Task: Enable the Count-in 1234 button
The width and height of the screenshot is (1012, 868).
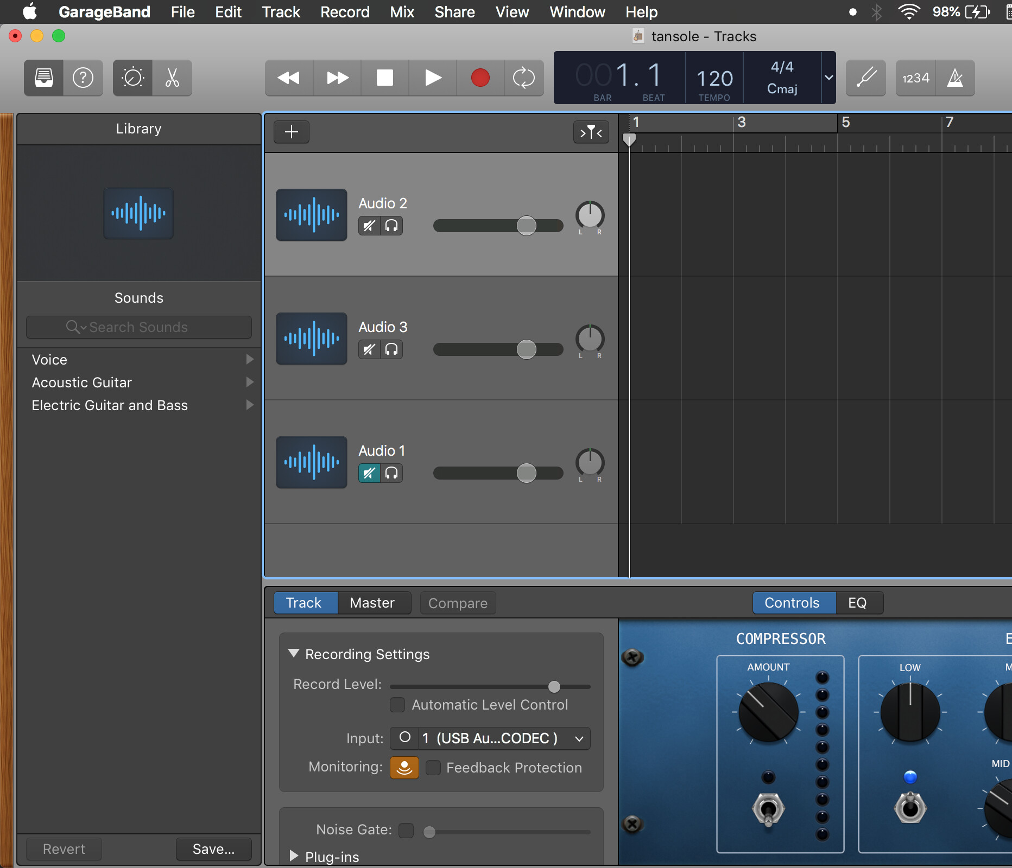Action: tap(915, 78)
